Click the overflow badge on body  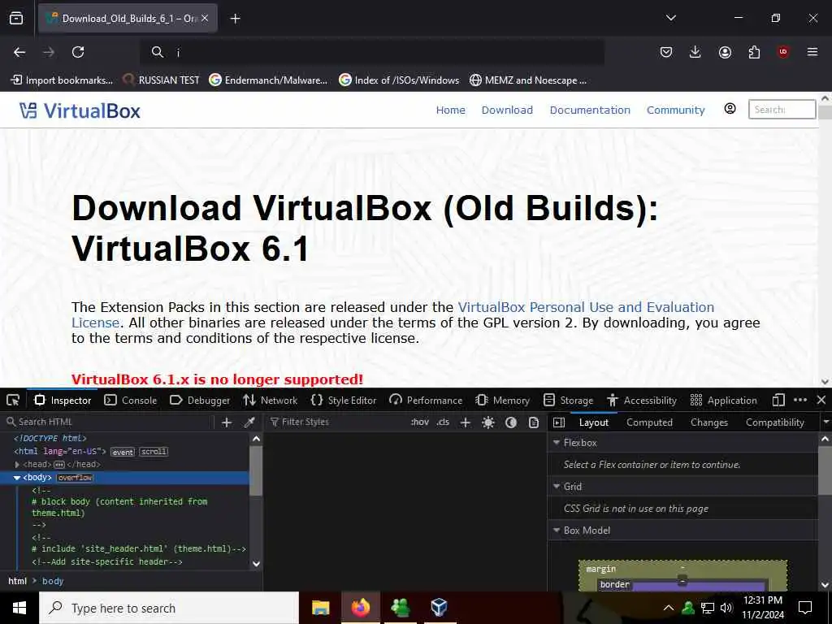(75, 478)
